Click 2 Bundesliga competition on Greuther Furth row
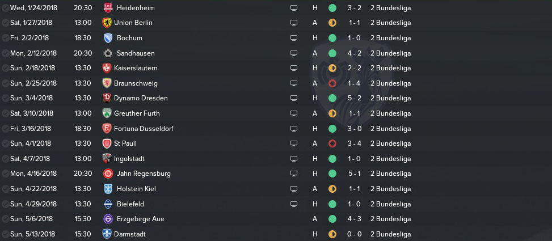 tap(390, 113)
